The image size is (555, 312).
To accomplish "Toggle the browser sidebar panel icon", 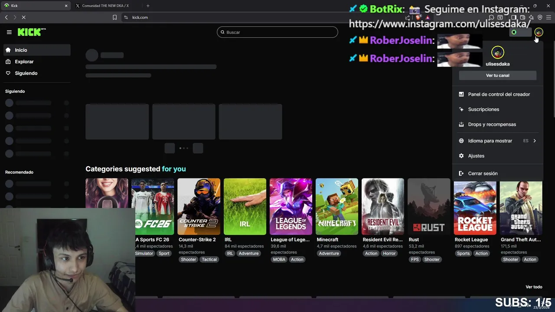I will (x=513, y=17).
